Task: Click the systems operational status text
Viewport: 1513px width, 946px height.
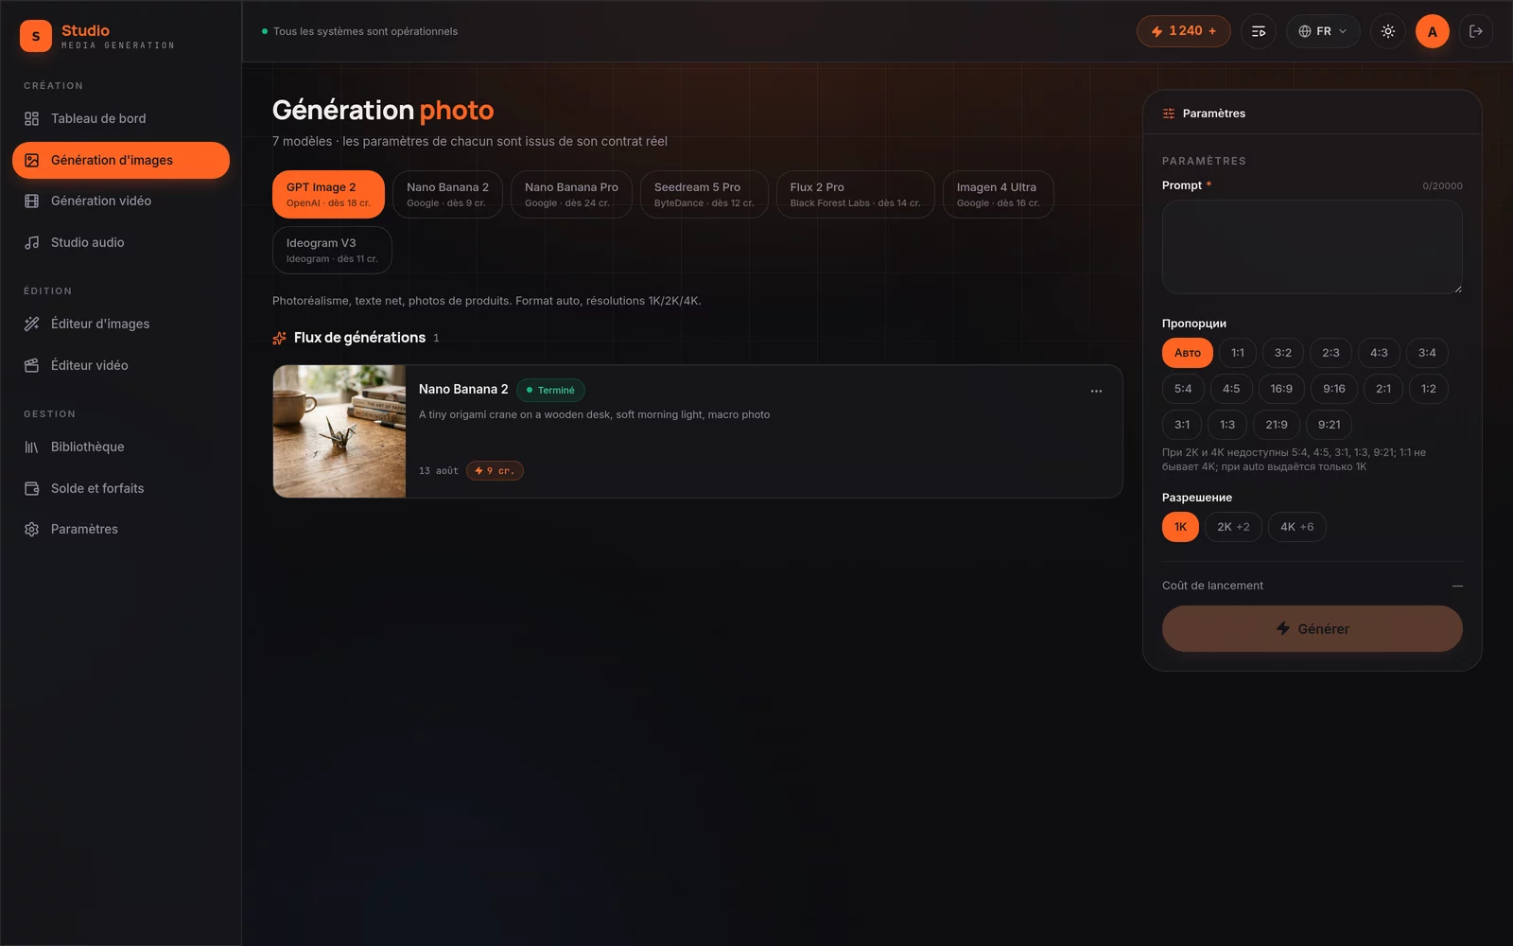Action: click(365, 31)
